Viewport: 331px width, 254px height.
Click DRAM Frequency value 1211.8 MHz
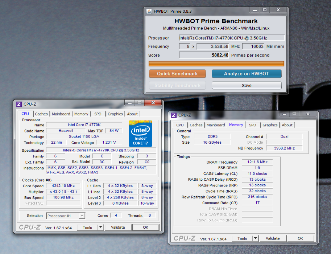[x=257, y=162]
